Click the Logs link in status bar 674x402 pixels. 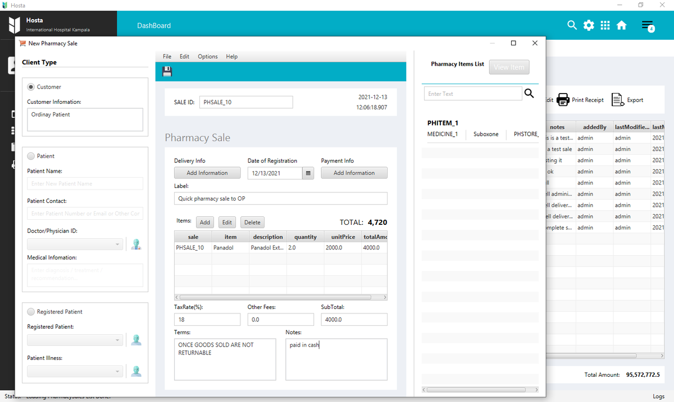pyautogui.click(x=659, y=396)
